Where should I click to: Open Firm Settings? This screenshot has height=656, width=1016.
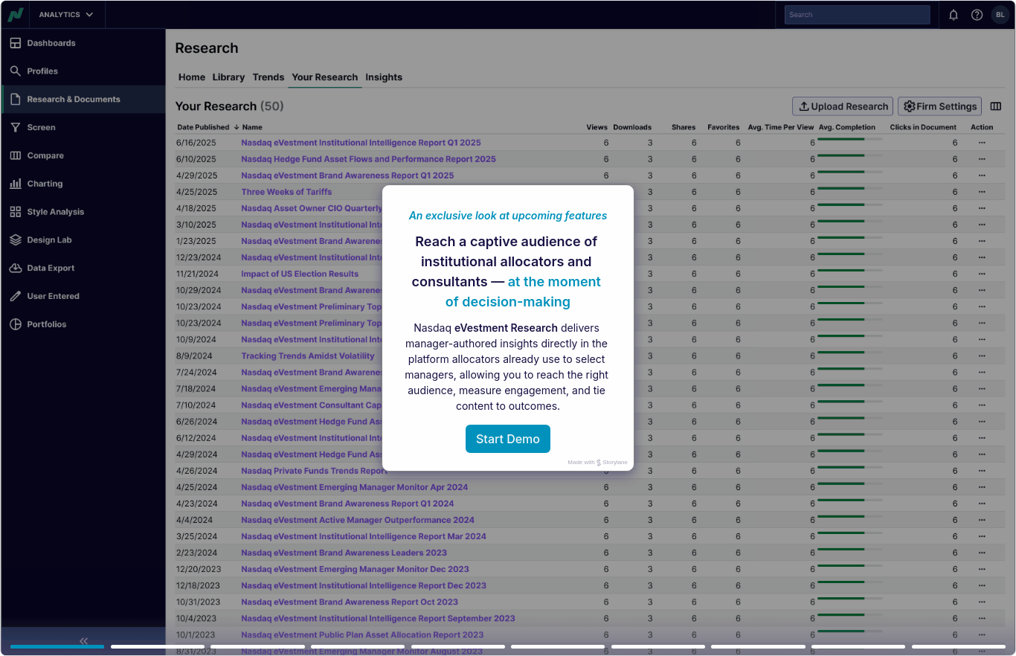click(x=940, y=106)
